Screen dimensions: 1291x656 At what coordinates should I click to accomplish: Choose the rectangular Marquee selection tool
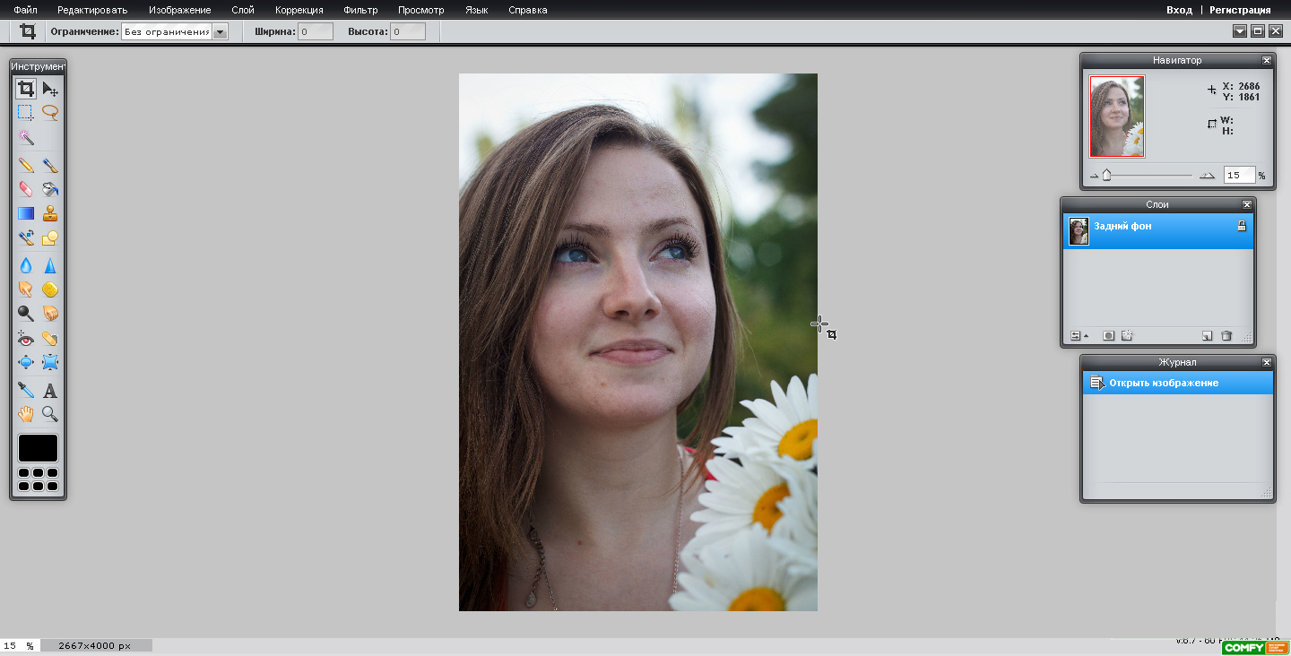click(26, 113)
